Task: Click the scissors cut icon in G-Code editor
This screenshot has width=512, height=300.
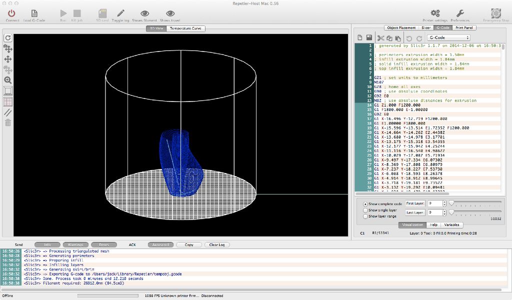Action: pyautogui.click(x=380, y=38)
